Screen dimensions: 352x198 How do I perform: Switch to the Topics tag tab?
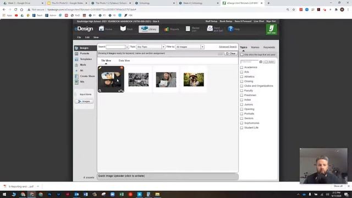click(x=244, y=47)
